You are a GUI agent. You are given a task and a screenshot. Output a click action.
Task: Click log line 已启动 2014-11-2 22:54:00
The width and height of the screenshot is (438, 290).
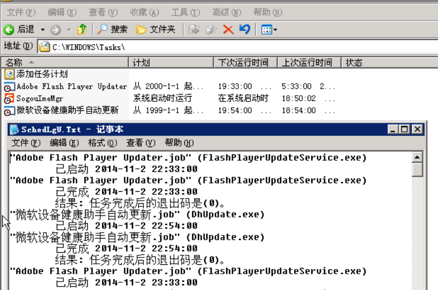click(127, 226)
